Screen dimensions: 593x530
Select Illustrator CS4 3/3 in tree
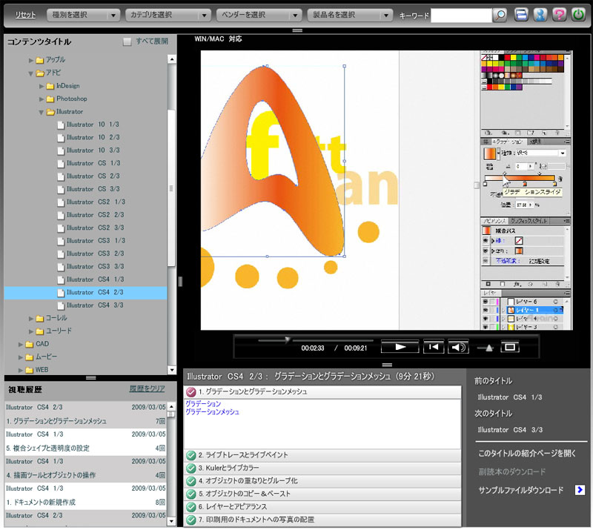(x=94, y=305)
